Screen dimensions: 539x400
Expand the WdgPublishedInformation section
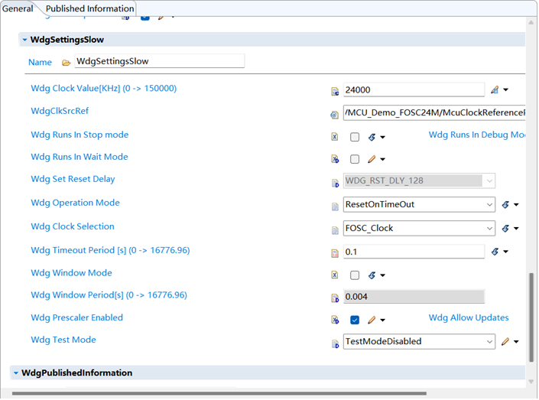pyautogui.click(x=15, y=373)
